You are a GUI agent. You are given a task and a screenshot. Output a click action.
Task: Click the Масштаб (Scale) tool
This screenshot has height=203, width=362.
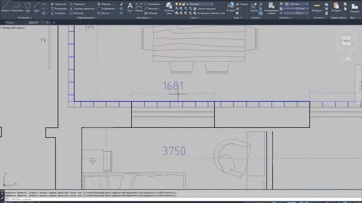[77, 13]
